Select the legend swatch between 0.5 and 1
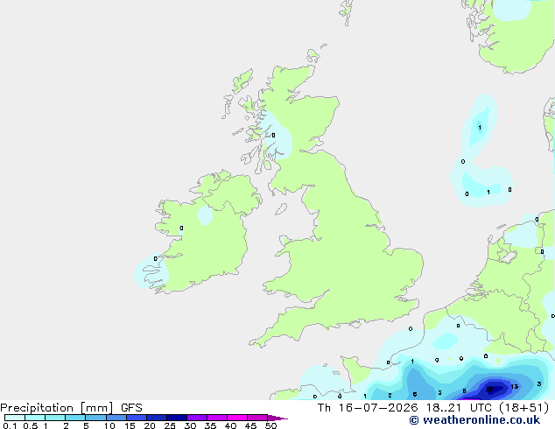 [x=35, y=418]
